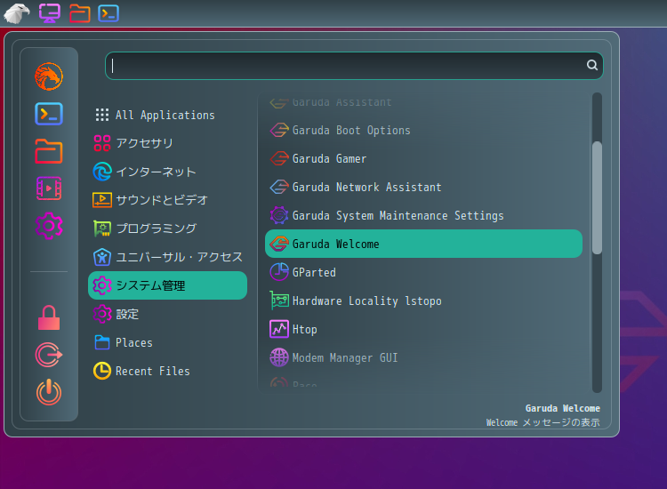Log out using the arrow-circle icon
Viewport: 667px width, 489px height.
[x=49, y=355]
